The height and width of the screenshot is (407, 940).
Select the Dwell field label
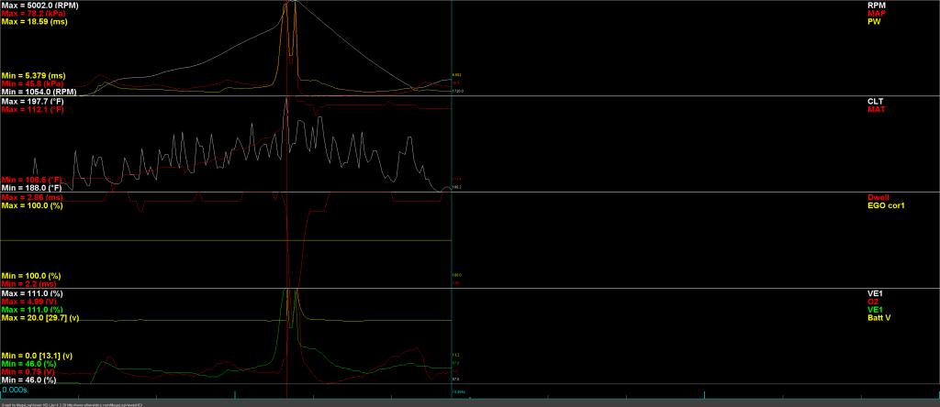(877, 197)
